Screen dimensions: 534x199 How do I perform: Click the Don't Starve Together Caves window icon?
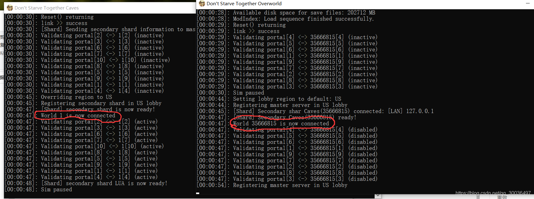(10, 8)
